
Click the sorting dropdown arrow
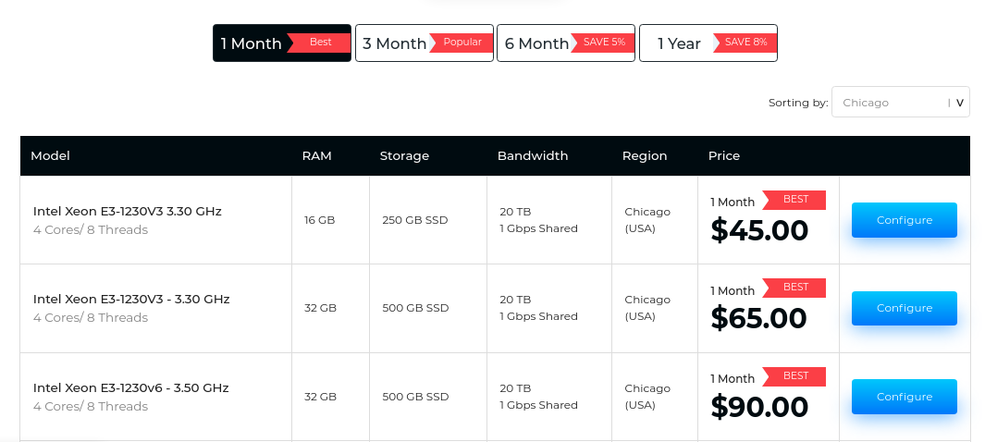click(960, 103)
